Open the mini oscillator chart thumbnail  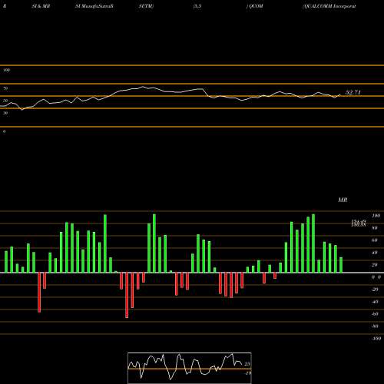pyautogui.click(x=190, y=368)
